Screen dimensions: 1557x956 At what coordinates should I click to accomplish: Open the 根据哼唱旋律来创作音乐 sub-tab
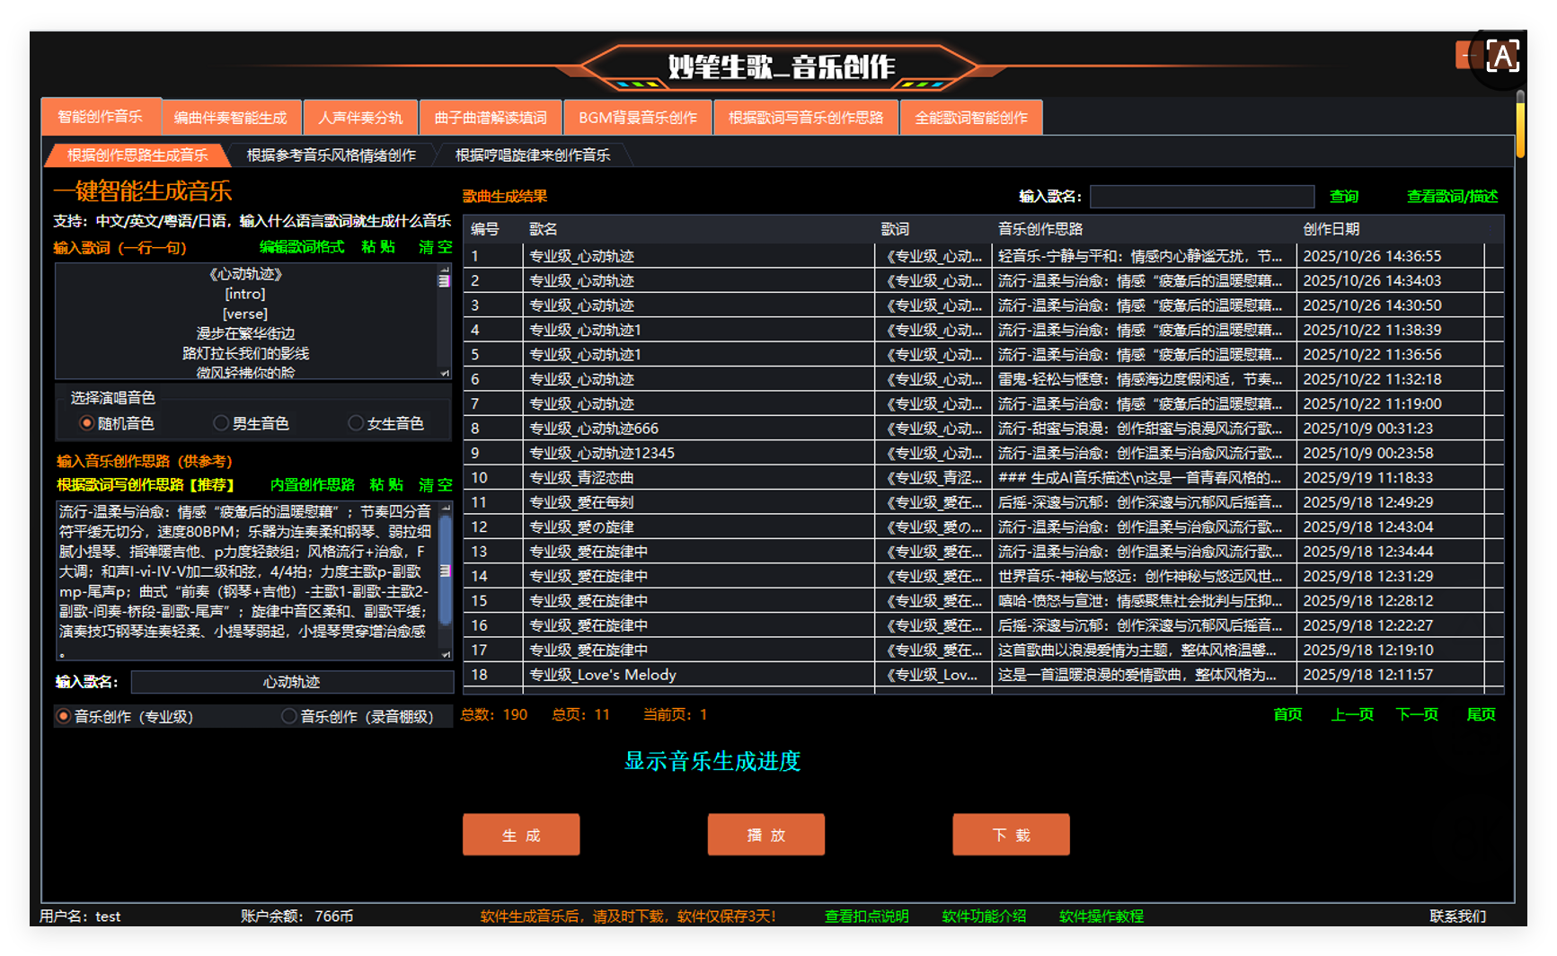coord(532,155)
